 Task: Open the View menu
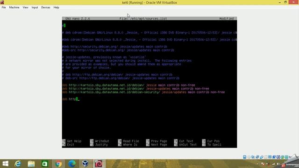pyautogui.click(x=25, y=7)
